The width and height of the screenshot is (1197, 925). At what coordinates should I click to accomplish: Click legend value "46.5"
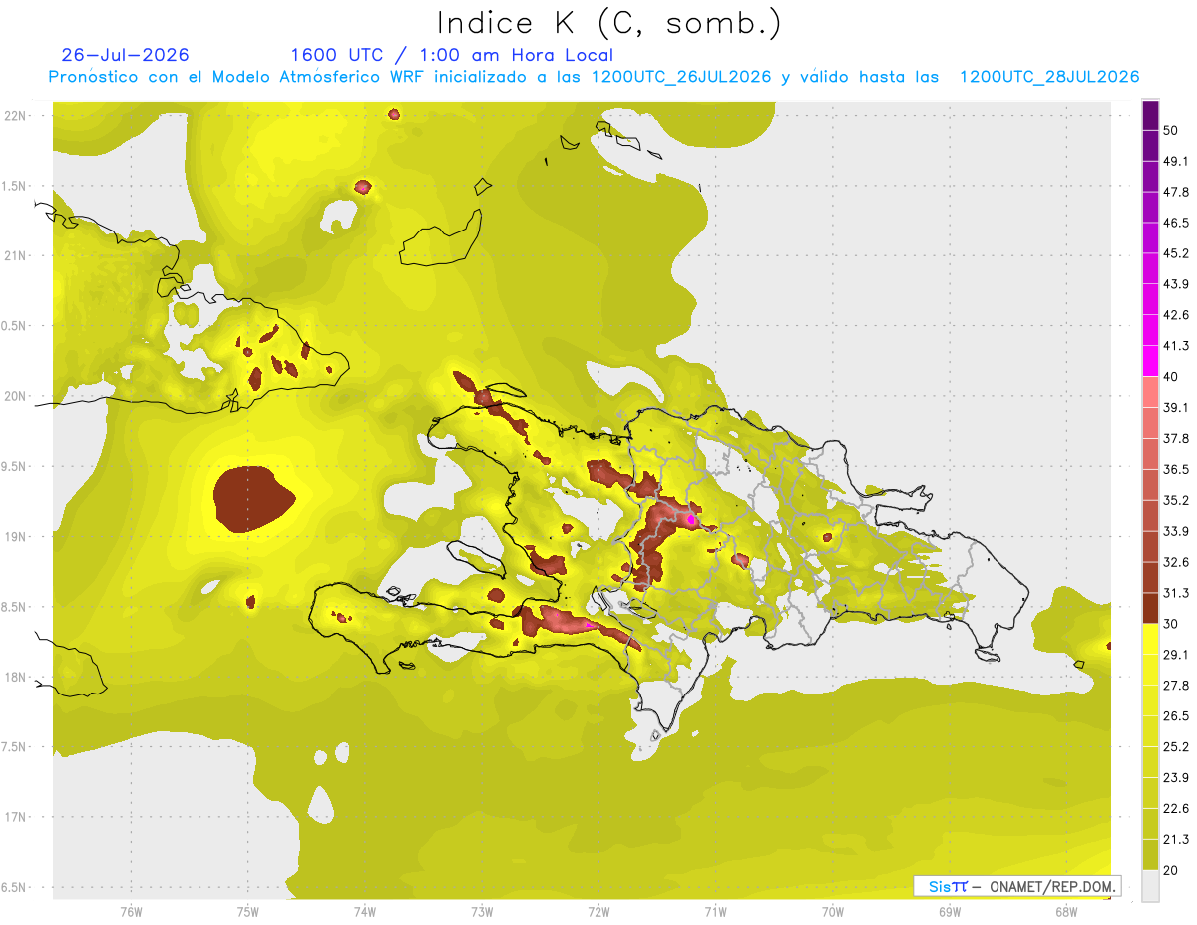(x=1176, y=223)
